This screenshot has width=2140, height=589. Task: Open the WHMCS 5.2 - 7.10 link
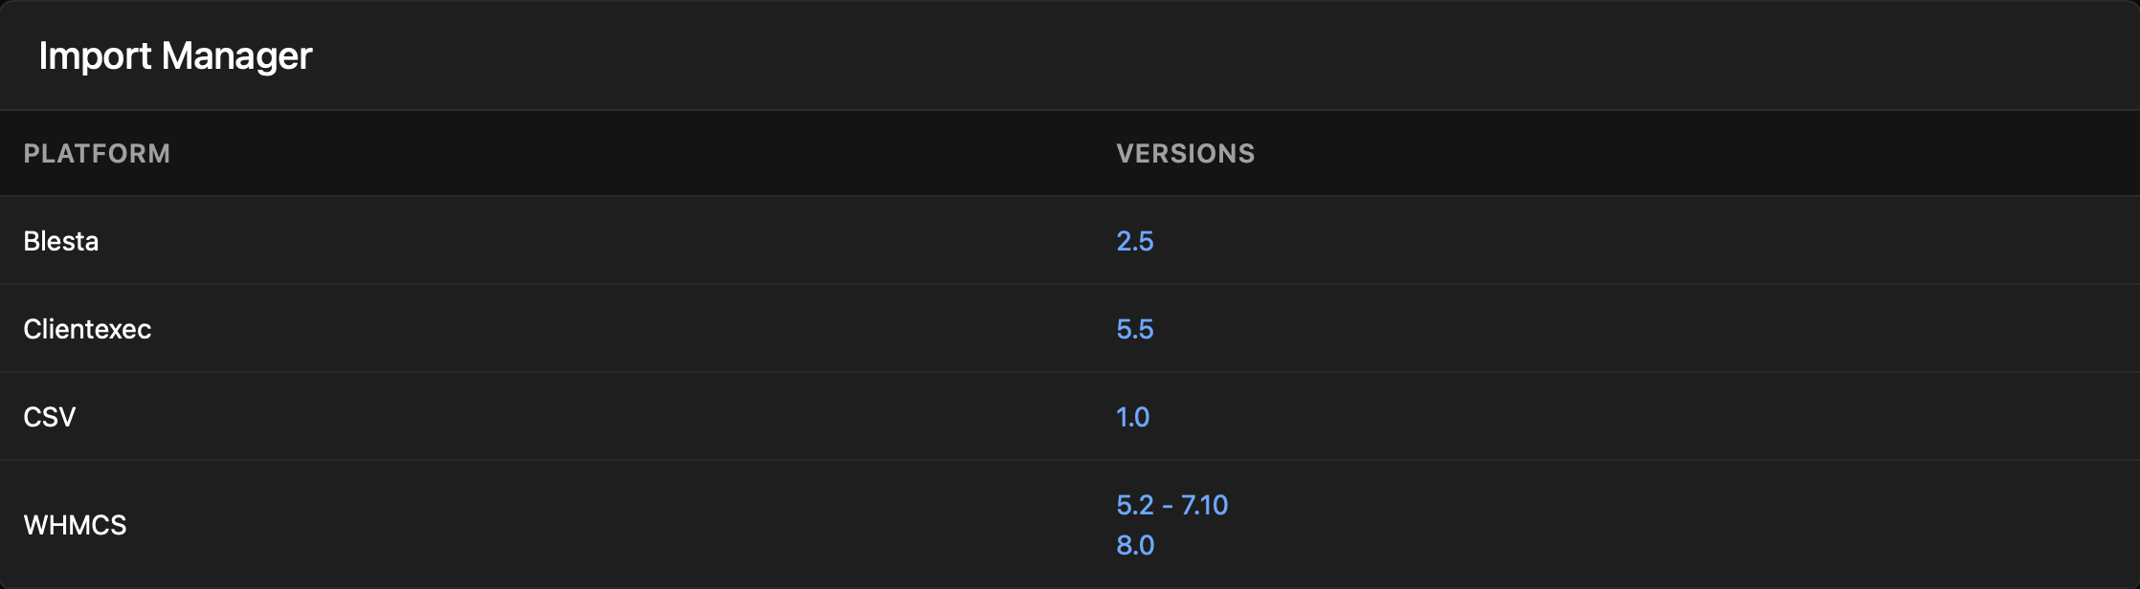point(1171,505)
